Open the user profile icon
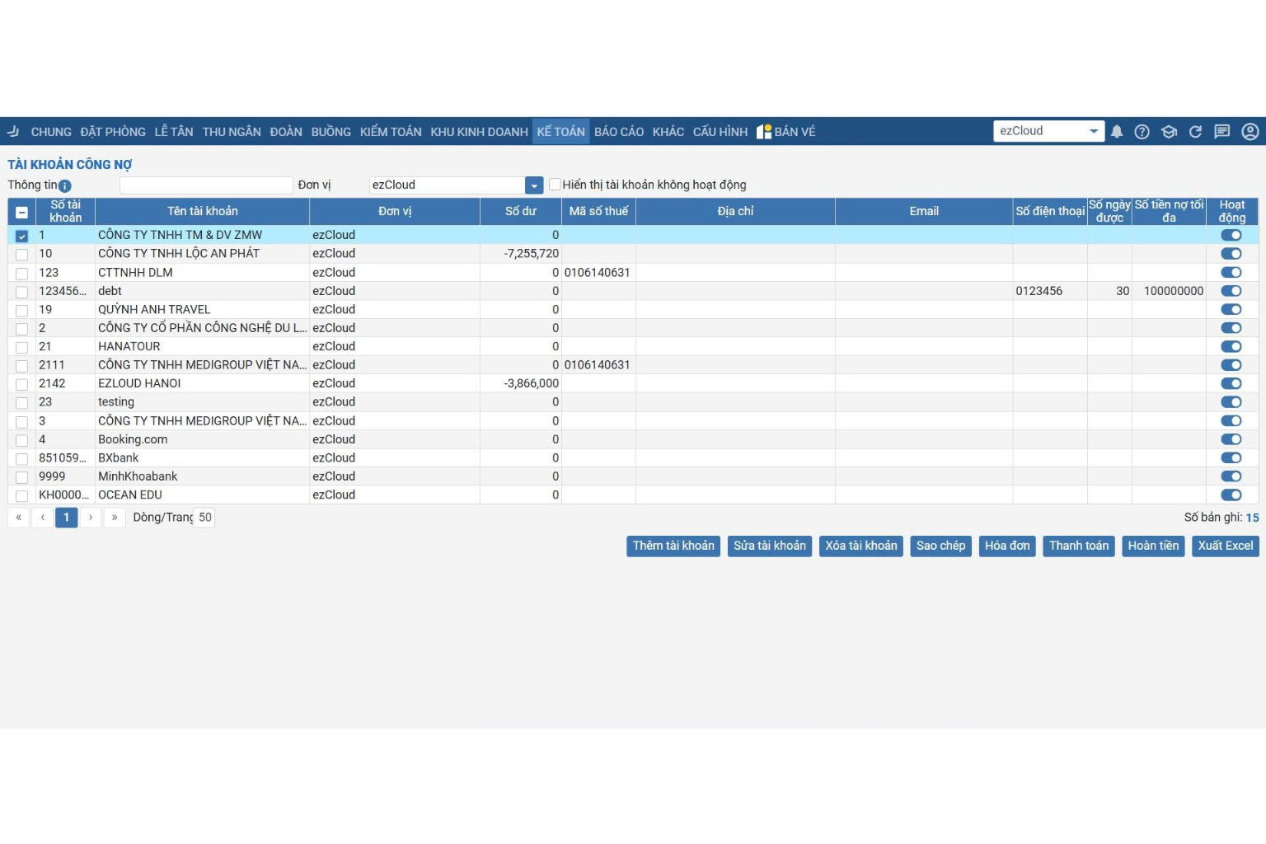The height and width of the screenshot is (844, 1266). coord(1250,132)
